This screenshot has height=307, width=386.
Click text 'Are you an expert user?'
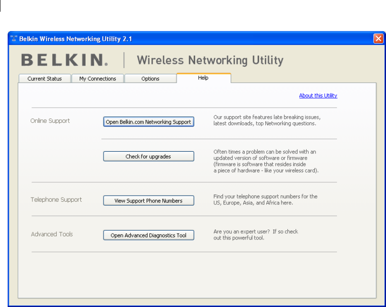tap(242, 231)
